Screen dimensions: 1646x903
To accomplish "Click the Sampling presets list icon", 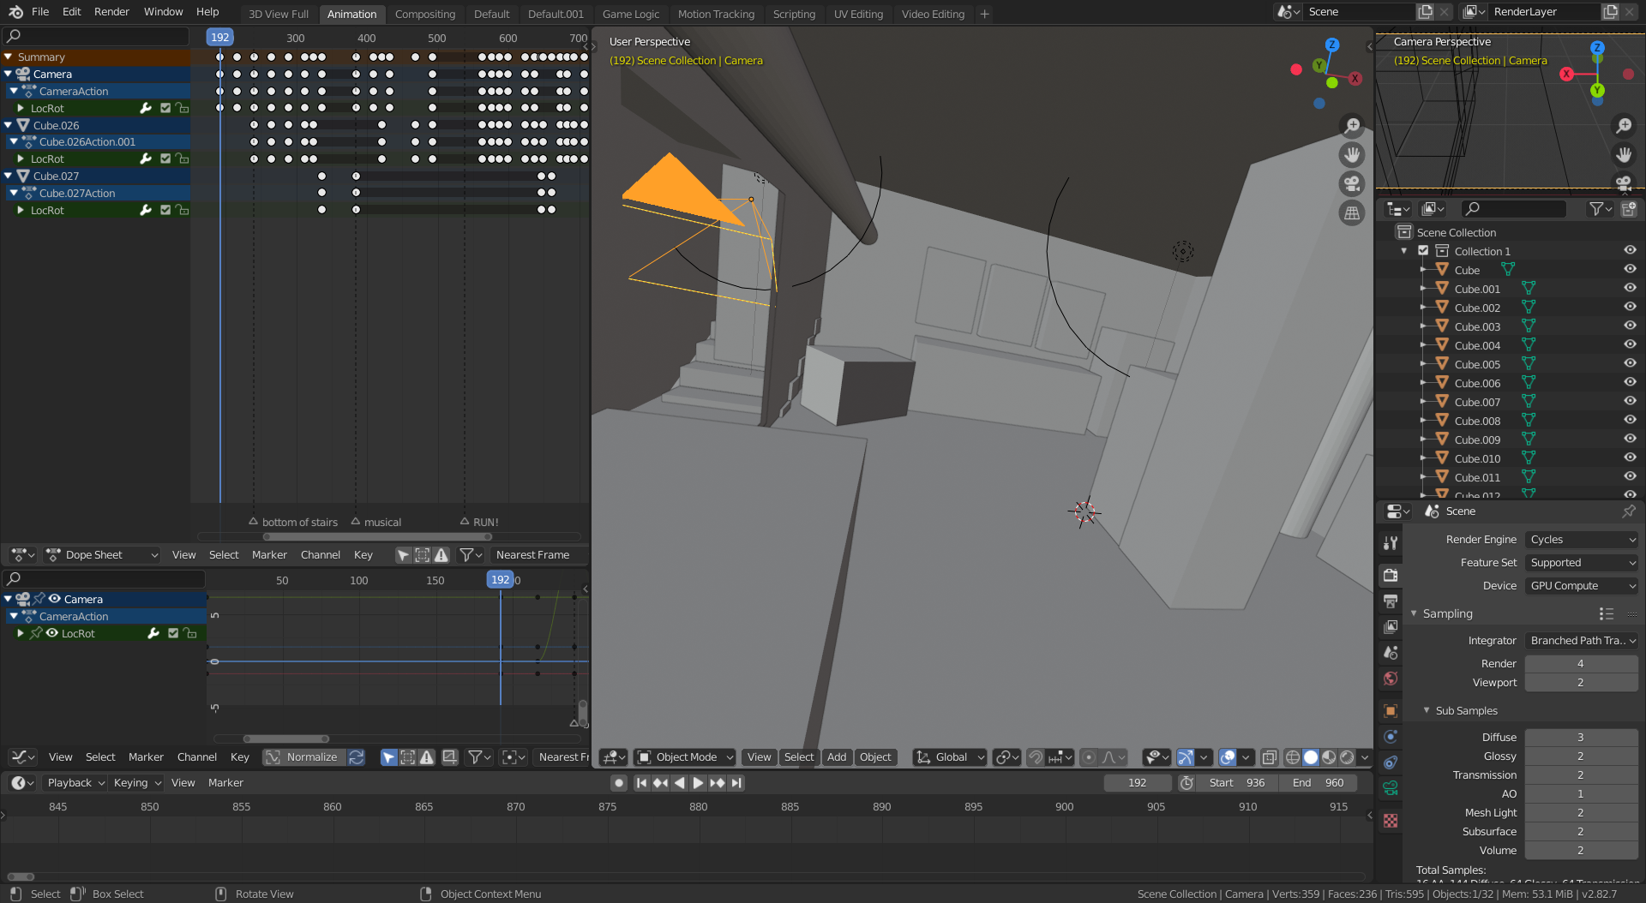I will click(1607, 613).
